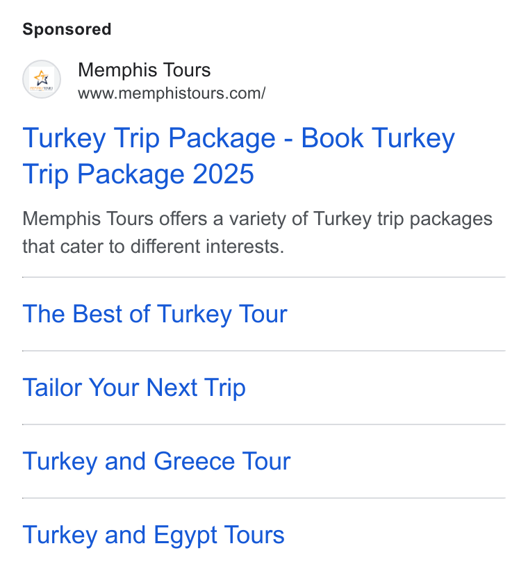Screen dimensions: 528x571
Task: Open the Memphis Tours advertiser name
Action: click(x=145, y=70)
